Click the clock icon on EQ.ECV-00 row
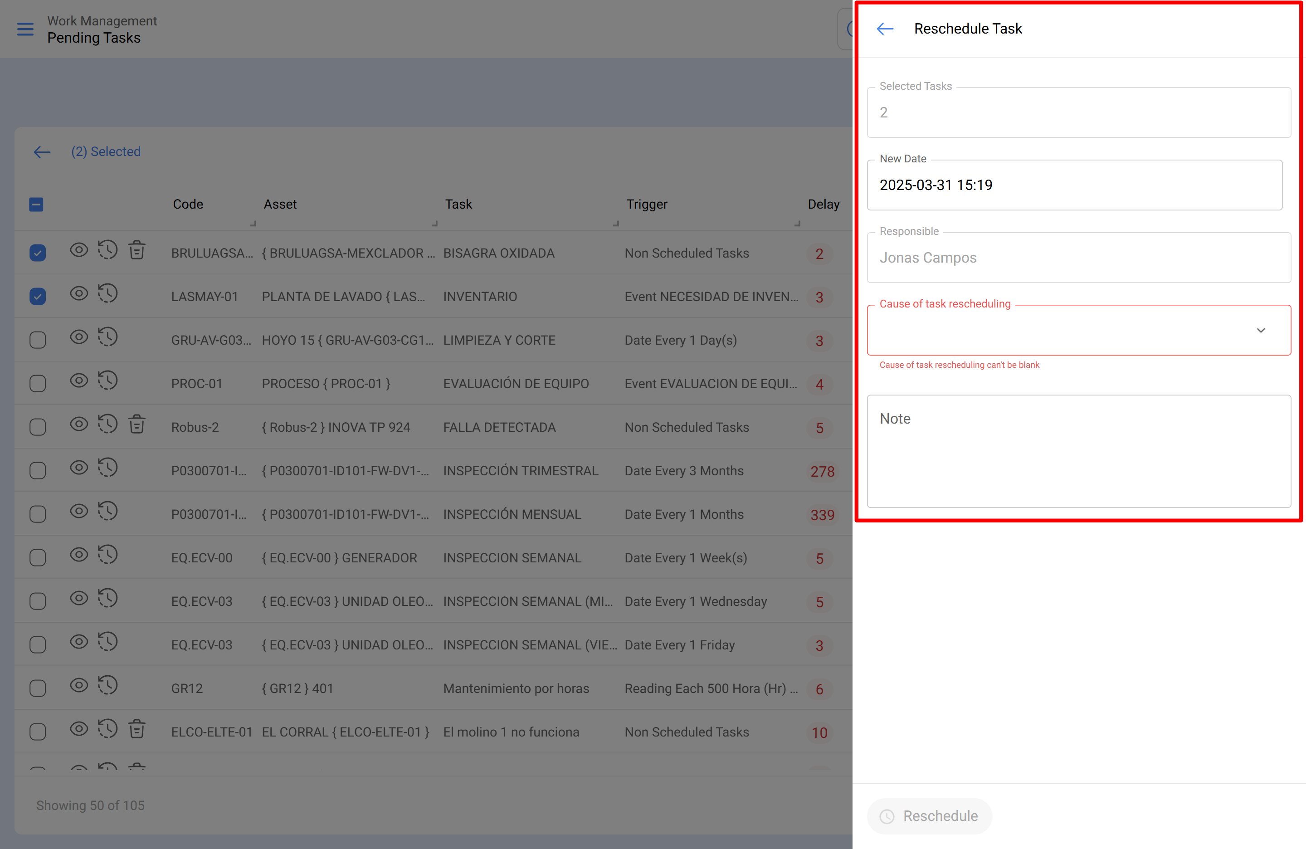 pos(107,555)
